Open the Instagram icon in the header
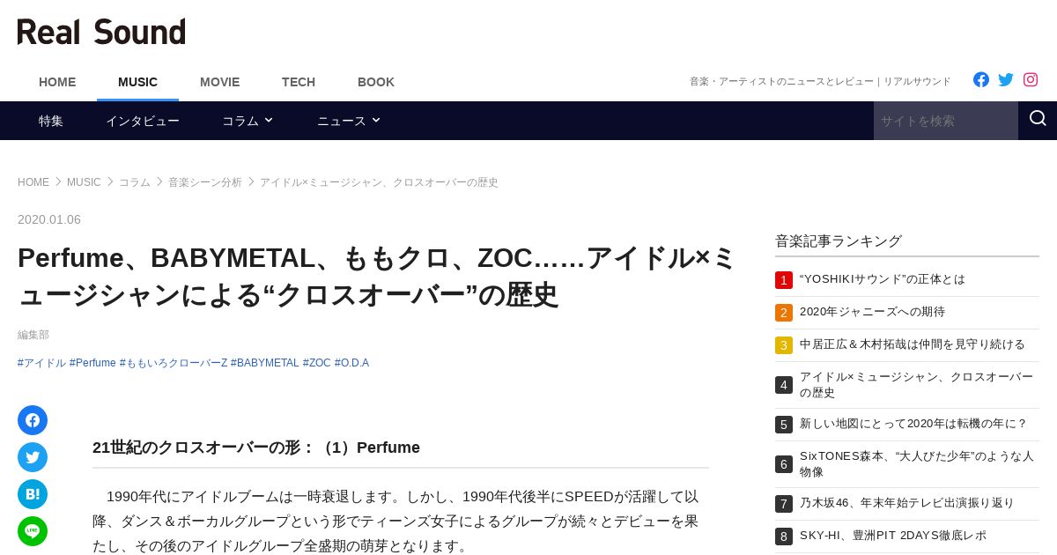Viewport: 1057px width, 555px height. [1031, 79]
